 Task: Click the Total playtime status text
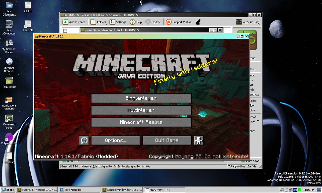coord(242,166)
